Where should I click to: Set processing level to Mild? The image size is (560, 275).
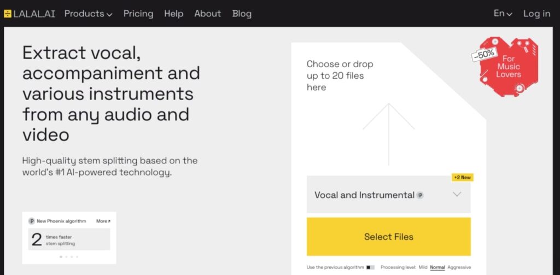click(423, 267)
